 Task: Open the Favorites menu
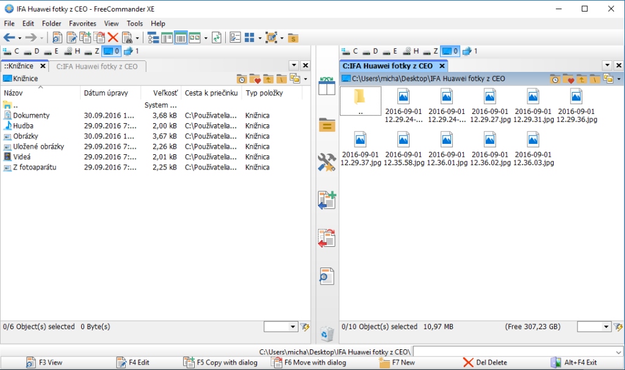pos(82,24)
